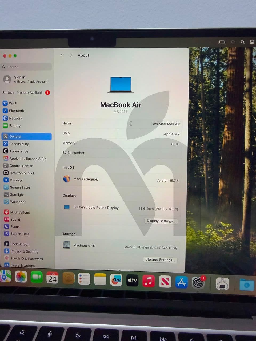
Task: Open Contacts app in the Dock
Action: (68, 278)
